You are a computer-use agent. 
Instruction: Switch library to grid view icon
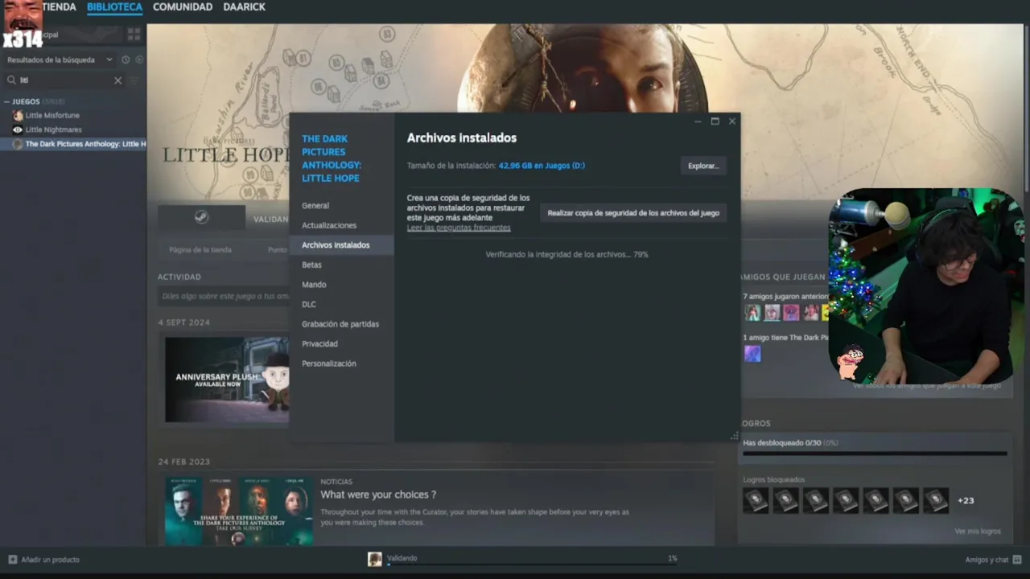(134, 35)
